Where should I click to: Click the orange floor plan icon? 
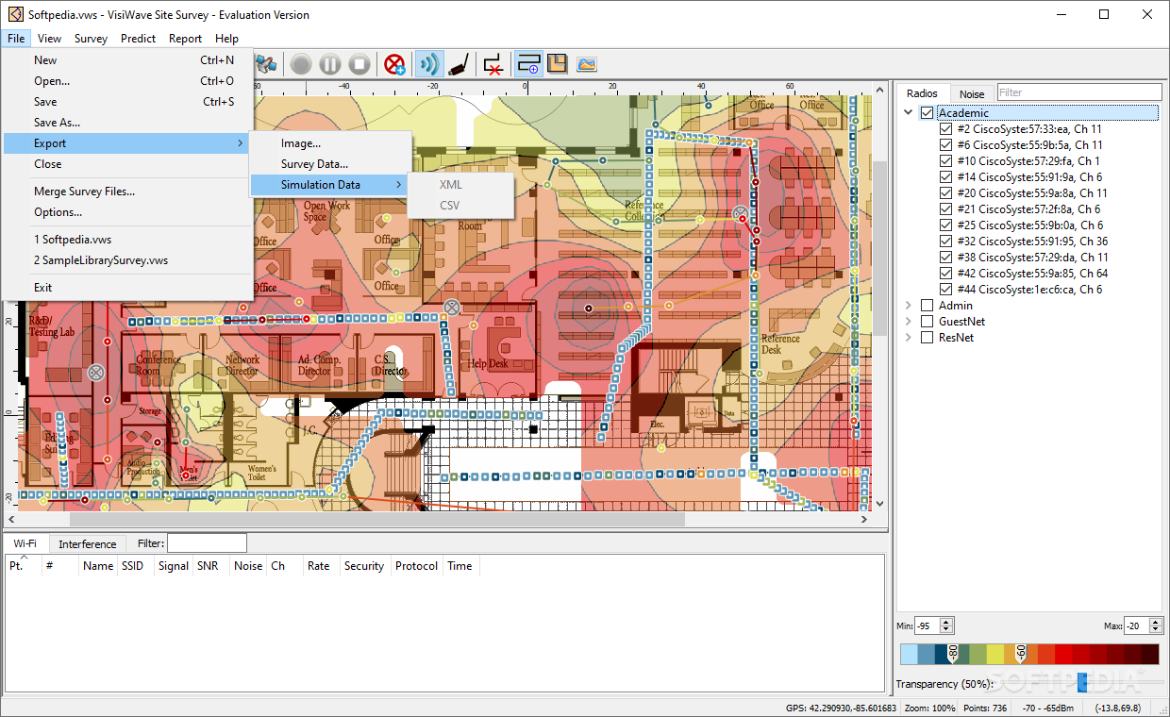(558, 64)
